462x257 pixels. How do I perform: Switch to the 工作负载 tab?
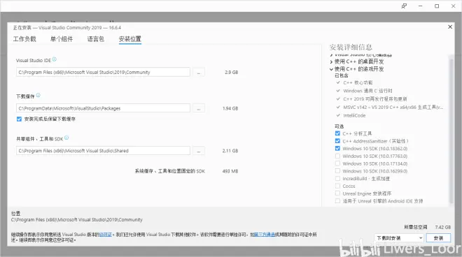[24, 39]
